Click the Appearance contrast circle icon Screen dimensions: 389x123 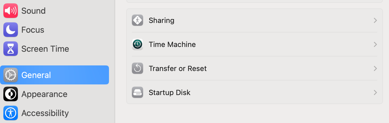[11, 94]
